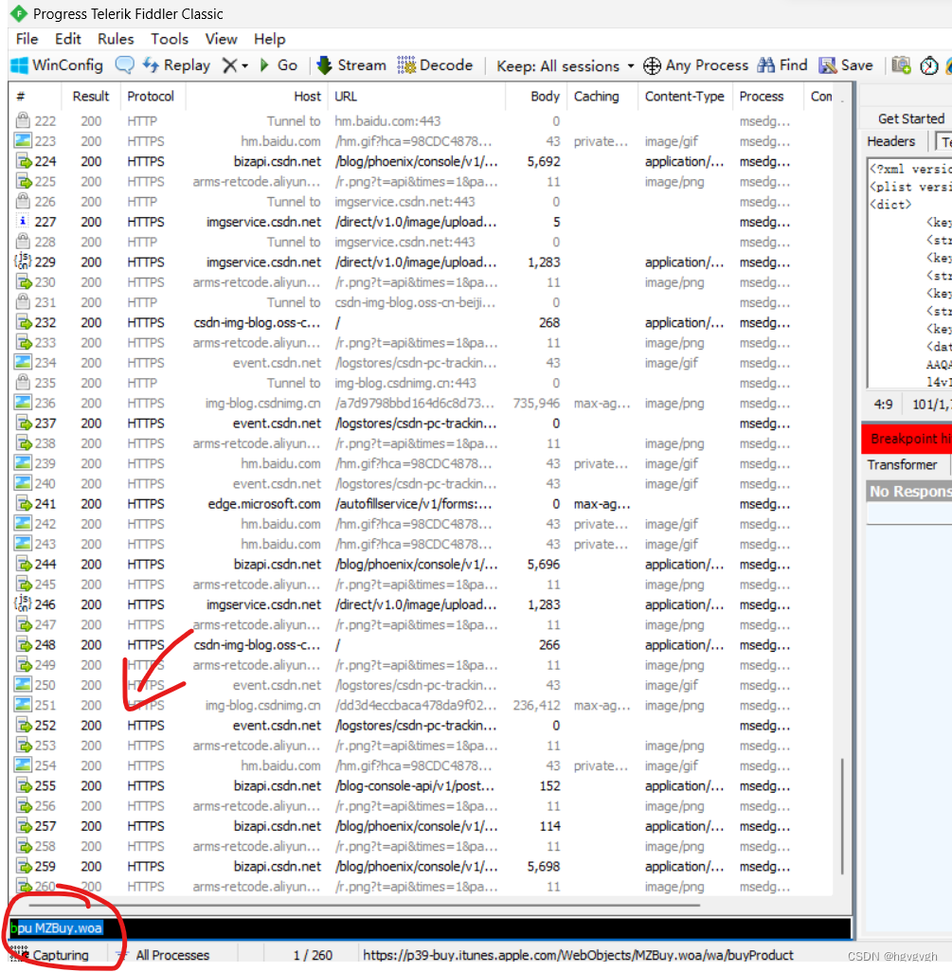Open the Keep: All sessions dropdown

pos(566,65)
